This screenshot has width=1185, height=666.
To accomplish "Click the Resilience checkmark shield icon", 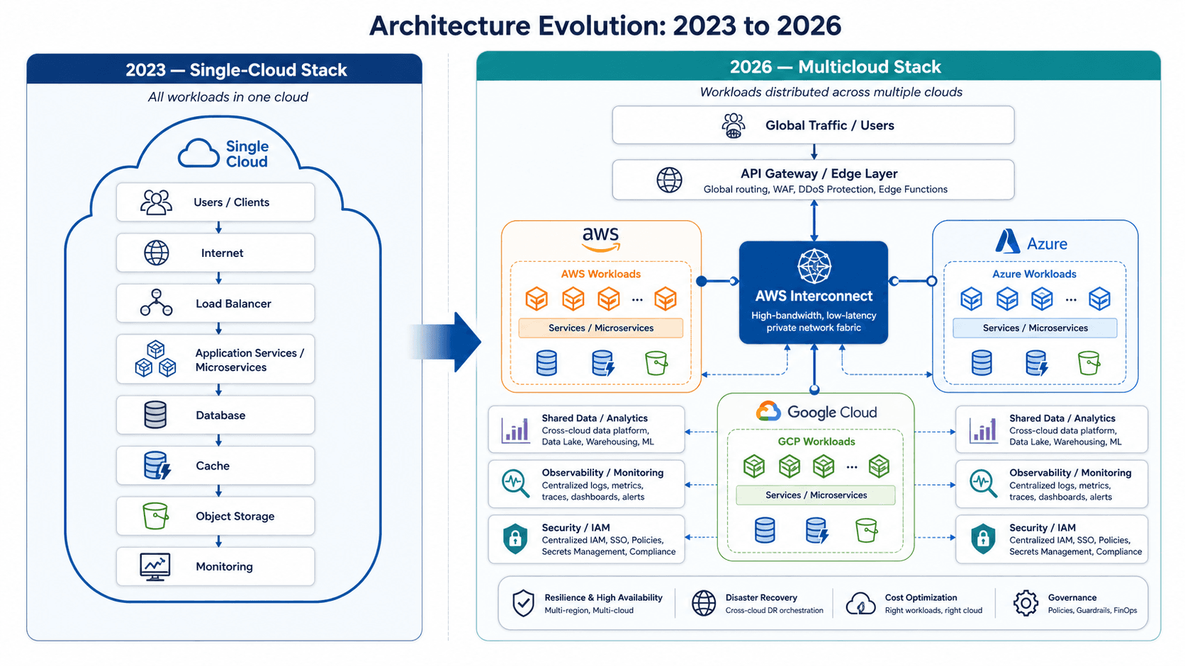I will click(523, 603).
